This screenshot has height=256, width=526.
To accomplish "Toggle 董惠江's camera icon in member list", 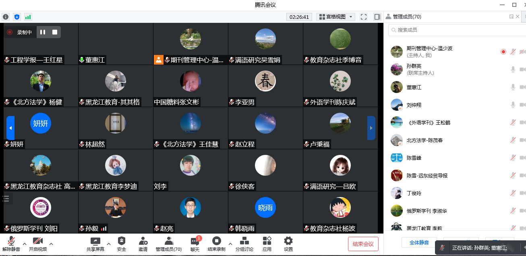I will (523, 87).
